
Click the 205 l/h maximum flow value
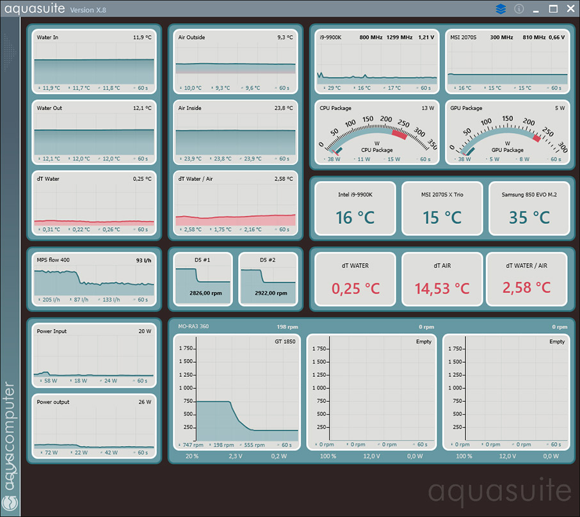pyautogui.click(x=51, y=299)
